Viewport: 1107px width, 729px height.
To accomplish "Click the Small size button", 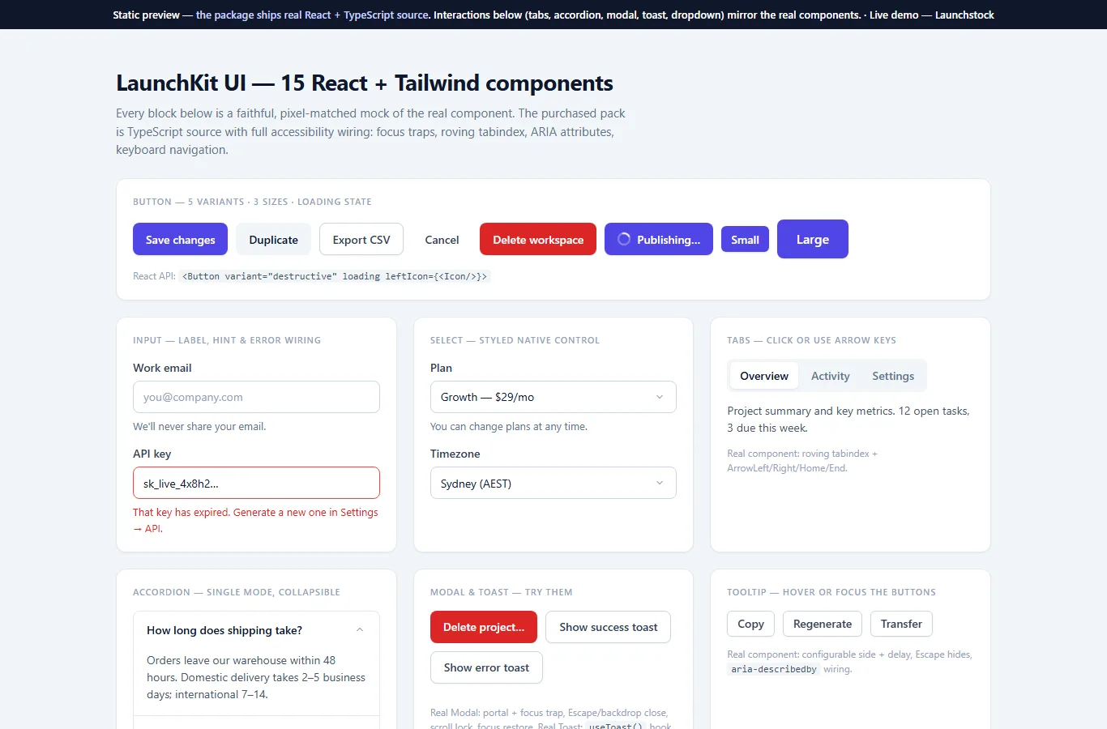I will click(745, 240).
